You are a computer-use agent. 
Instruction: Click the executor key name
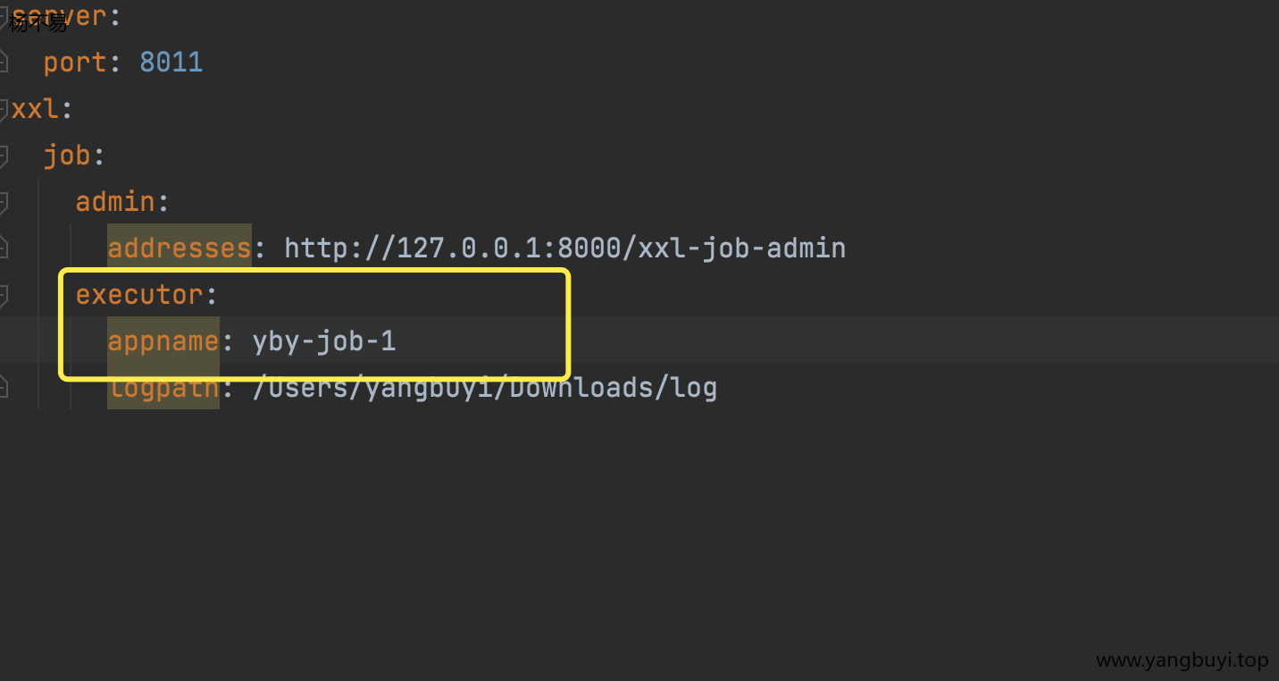pyautogui.click(x=139, y=294)
